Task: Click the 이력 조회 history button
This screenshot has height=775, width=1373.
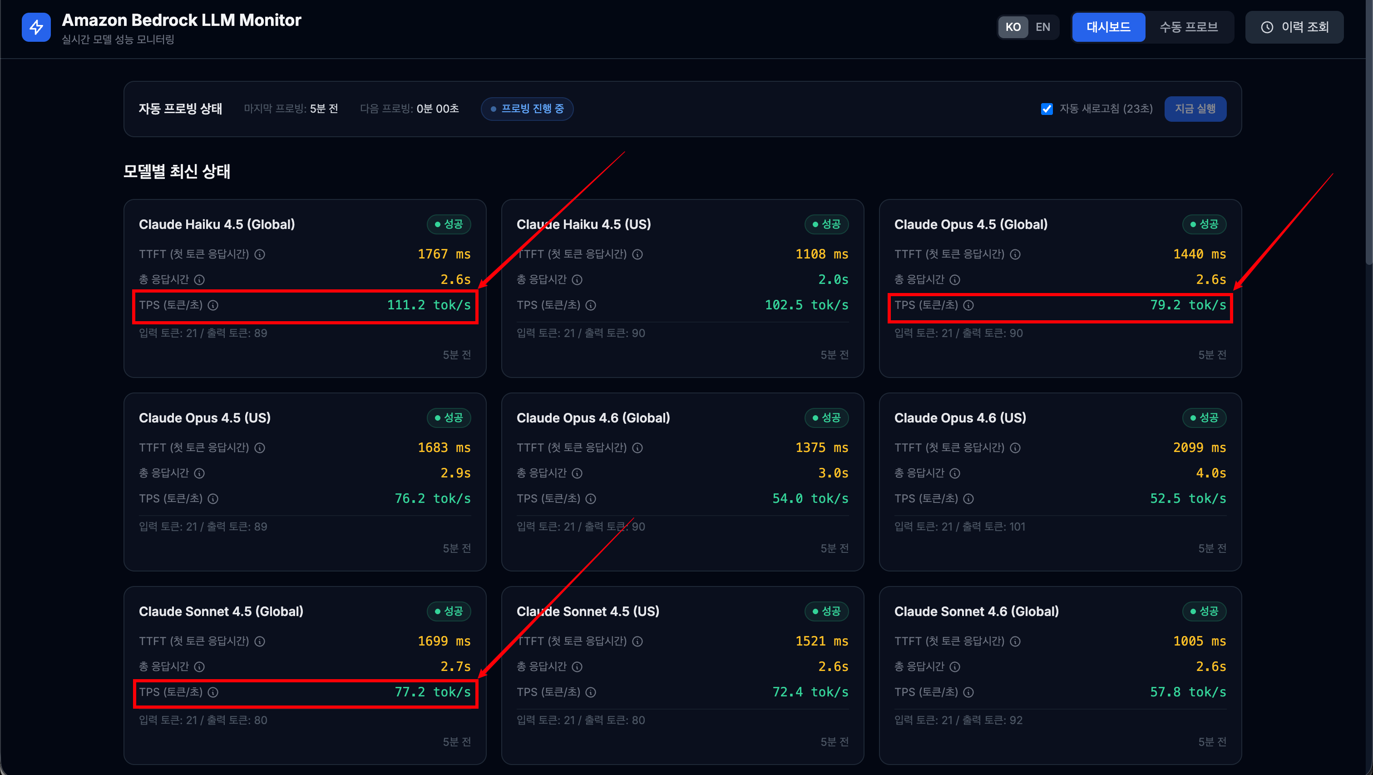Action: coord(1294,27)
